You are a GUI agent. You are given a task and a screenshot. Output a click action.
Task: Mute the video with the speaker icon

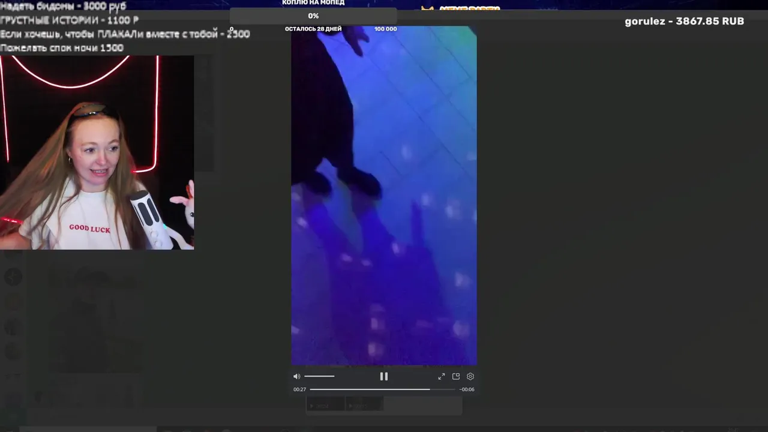coord(296,376)
